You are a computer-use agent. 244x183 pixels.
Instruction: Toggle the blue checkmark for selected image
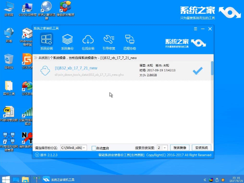(198, 70)
